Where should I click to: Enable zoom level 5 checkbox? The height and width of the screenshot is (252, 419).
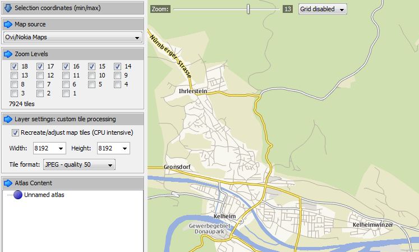(x=91, y=85)
